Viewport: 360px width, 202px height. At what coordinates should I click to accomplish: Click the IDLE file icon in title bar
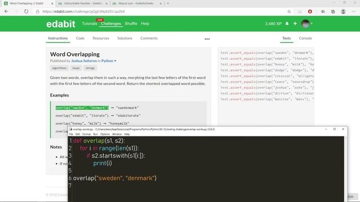tap(71, 129)
